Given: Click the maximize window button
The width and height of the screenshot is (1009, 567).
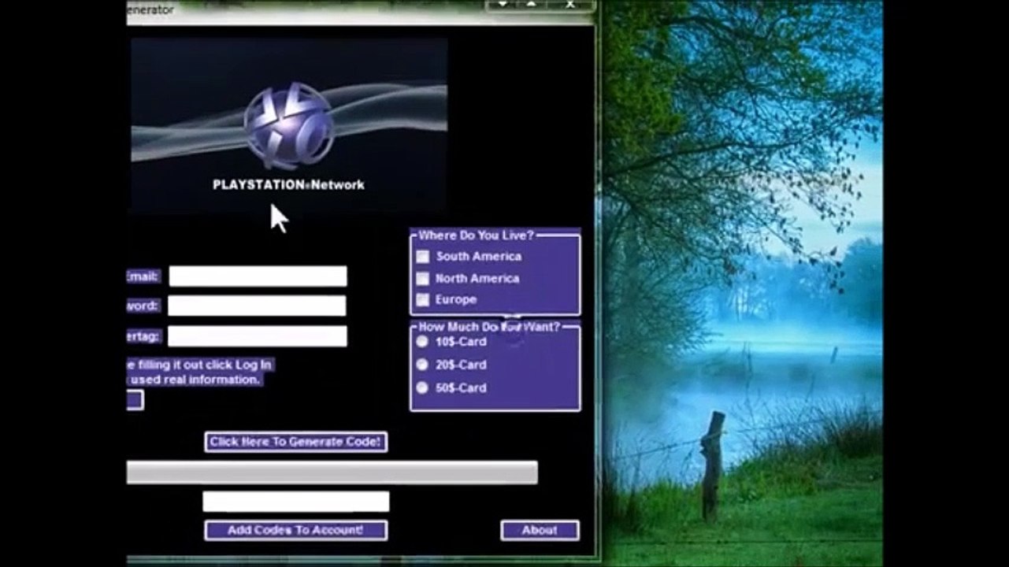Looking at the screenshot, I should 532,5.
